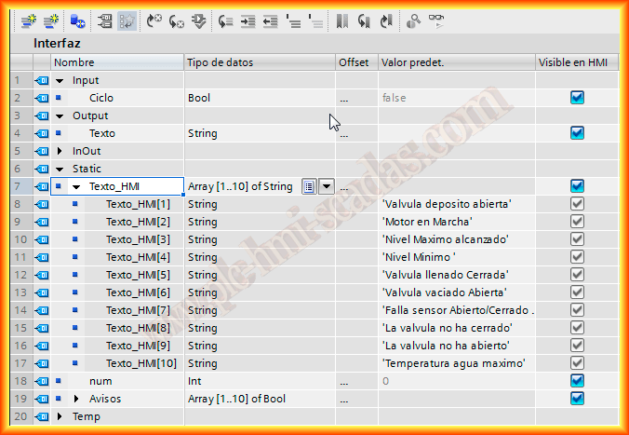Select the 'Motor en Marcha' default value cell
629x435 pixels.
coord(454,222)
